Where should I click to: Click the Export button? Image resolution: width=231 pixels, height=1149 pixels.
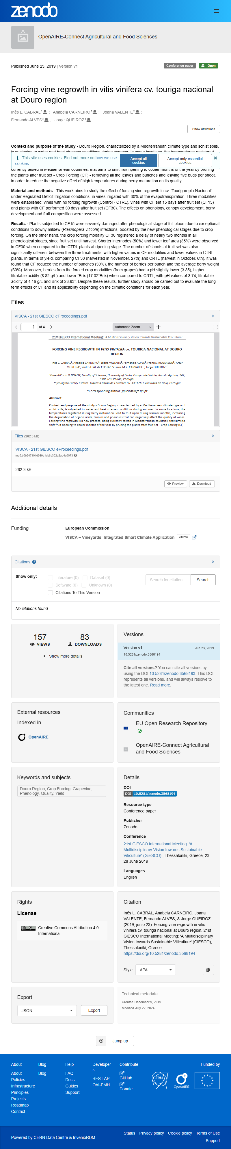pos(94,1010)
